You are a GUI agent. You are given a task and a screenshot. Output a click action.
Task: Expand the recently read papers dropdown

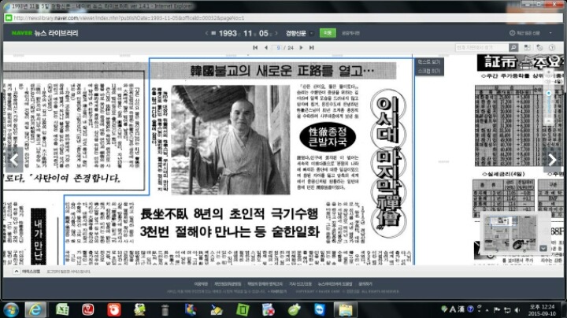(550, 33)
